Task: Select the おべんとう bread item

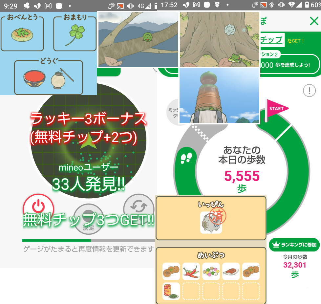Action: [x=22, y=35]
